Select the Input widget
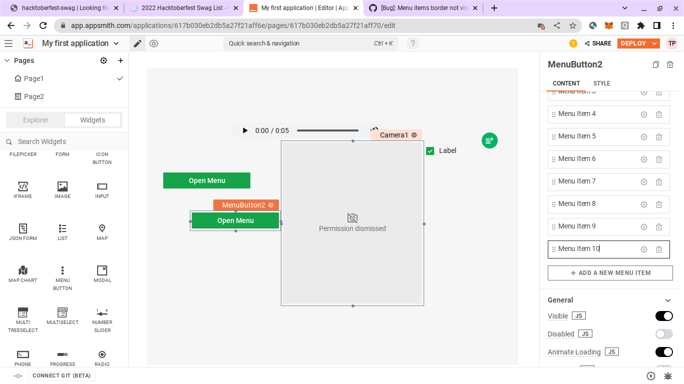The height and width of the screenshot is (384, 684). point(102,190)
